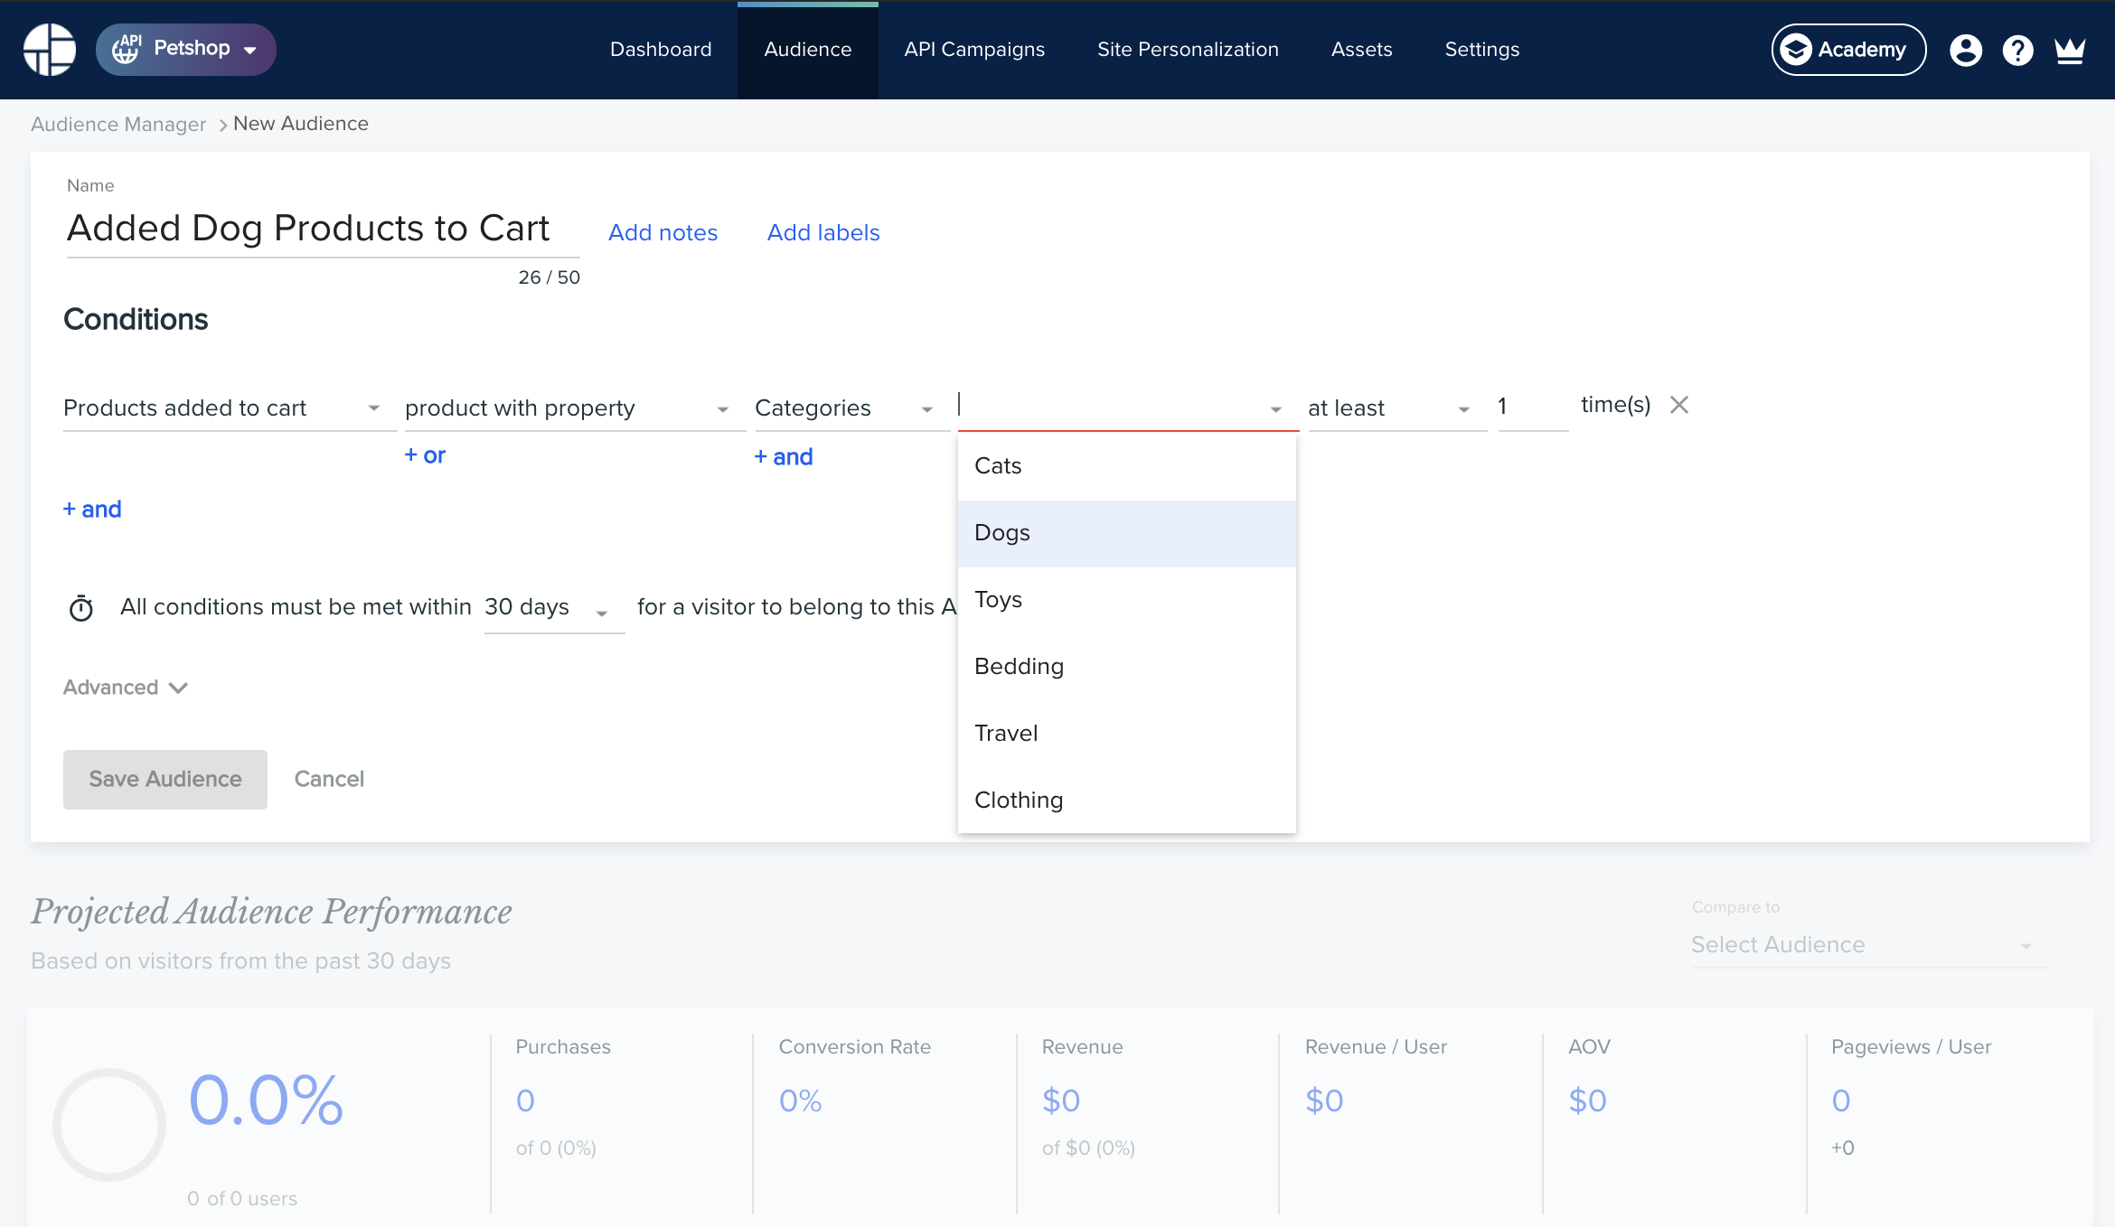Viewport: 2115px width, 1227px height.
Task: Click + and under Categories
Action: (x=784, y=457)
